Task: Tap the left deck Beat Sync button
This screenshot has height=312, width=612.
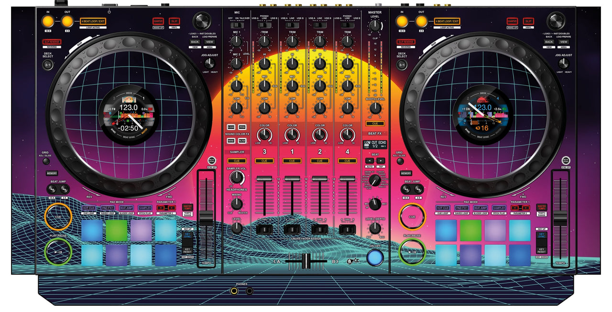Action: (212, 161)
